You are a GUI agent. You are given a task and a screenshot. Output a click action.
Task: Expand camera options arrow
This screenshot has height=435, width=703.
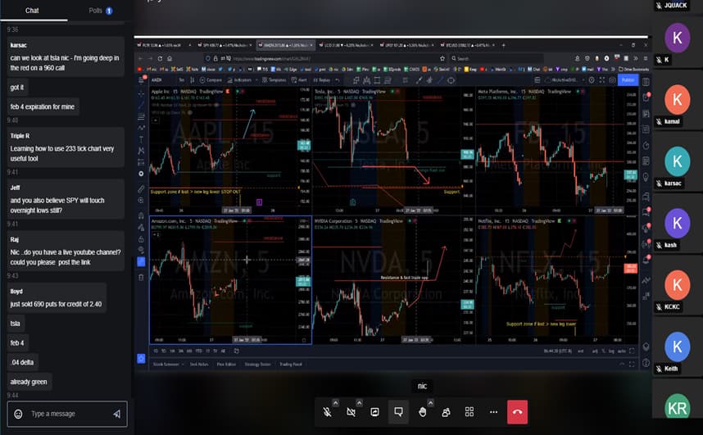click(x=359, y=403)
